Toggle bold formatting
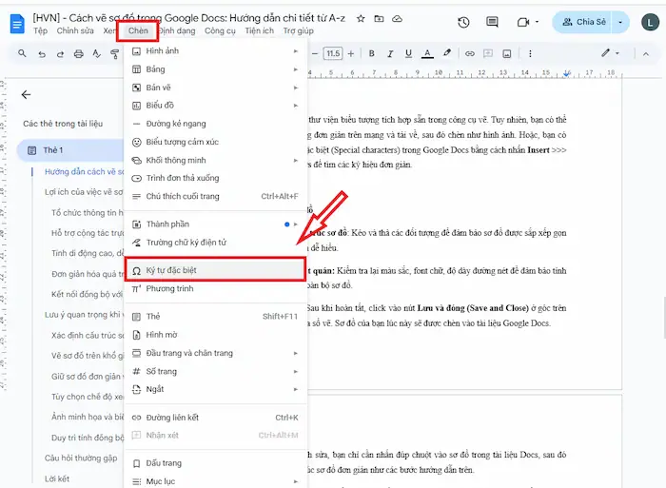This screenshot has width=666, height=488. [x=372, y=53]
